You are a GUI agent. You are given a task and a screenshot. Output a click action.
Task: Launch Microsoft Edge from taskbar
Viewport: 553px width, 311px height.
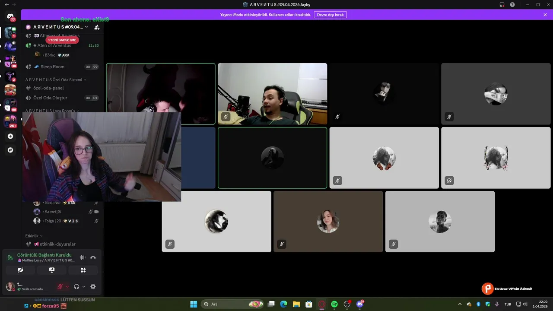coord(283,304)
